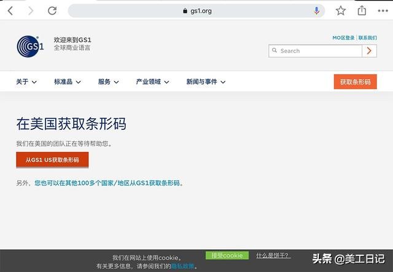Click the text 欢迎来到GS1
The height and width of the screenshot is (272, 393).
[72, 40]
